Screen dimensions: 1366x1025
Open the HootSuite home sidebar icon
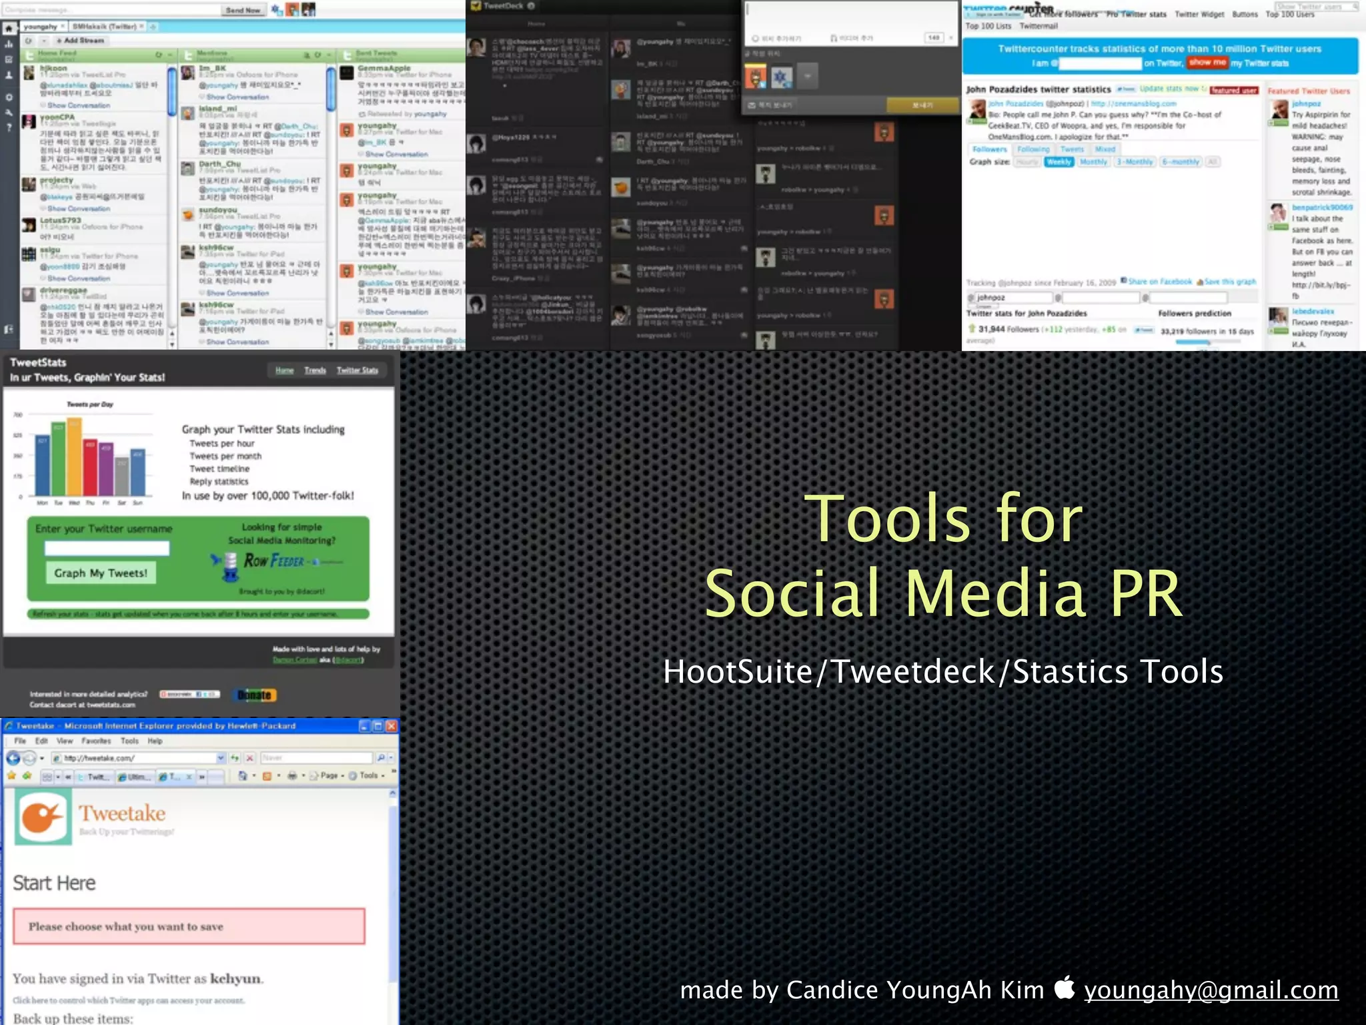[9, 29]
